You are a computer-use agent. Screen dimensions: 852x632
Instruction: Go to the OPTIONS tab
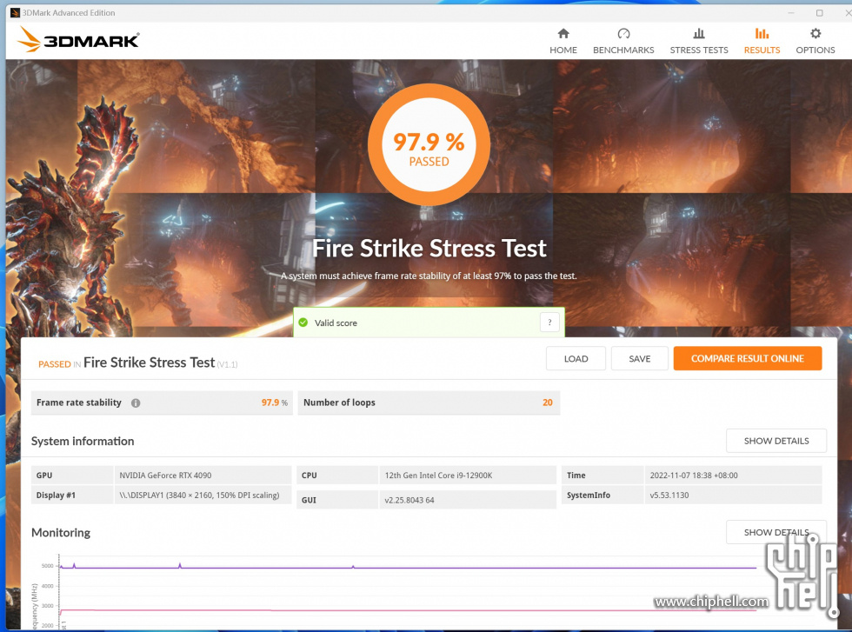point(815,41)
